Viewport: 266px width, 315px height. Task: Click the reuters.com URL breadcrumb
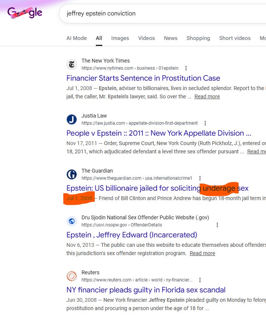(x=137, y=280)
